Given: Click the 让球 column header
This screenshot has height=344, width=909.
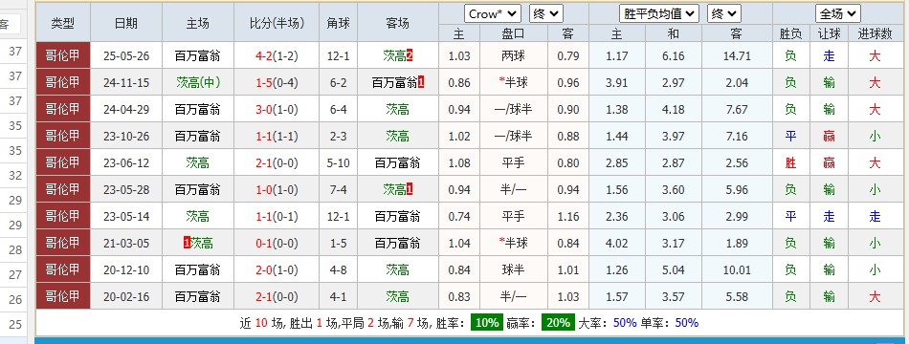Looking at the screenshot, I should coord(829,34).
